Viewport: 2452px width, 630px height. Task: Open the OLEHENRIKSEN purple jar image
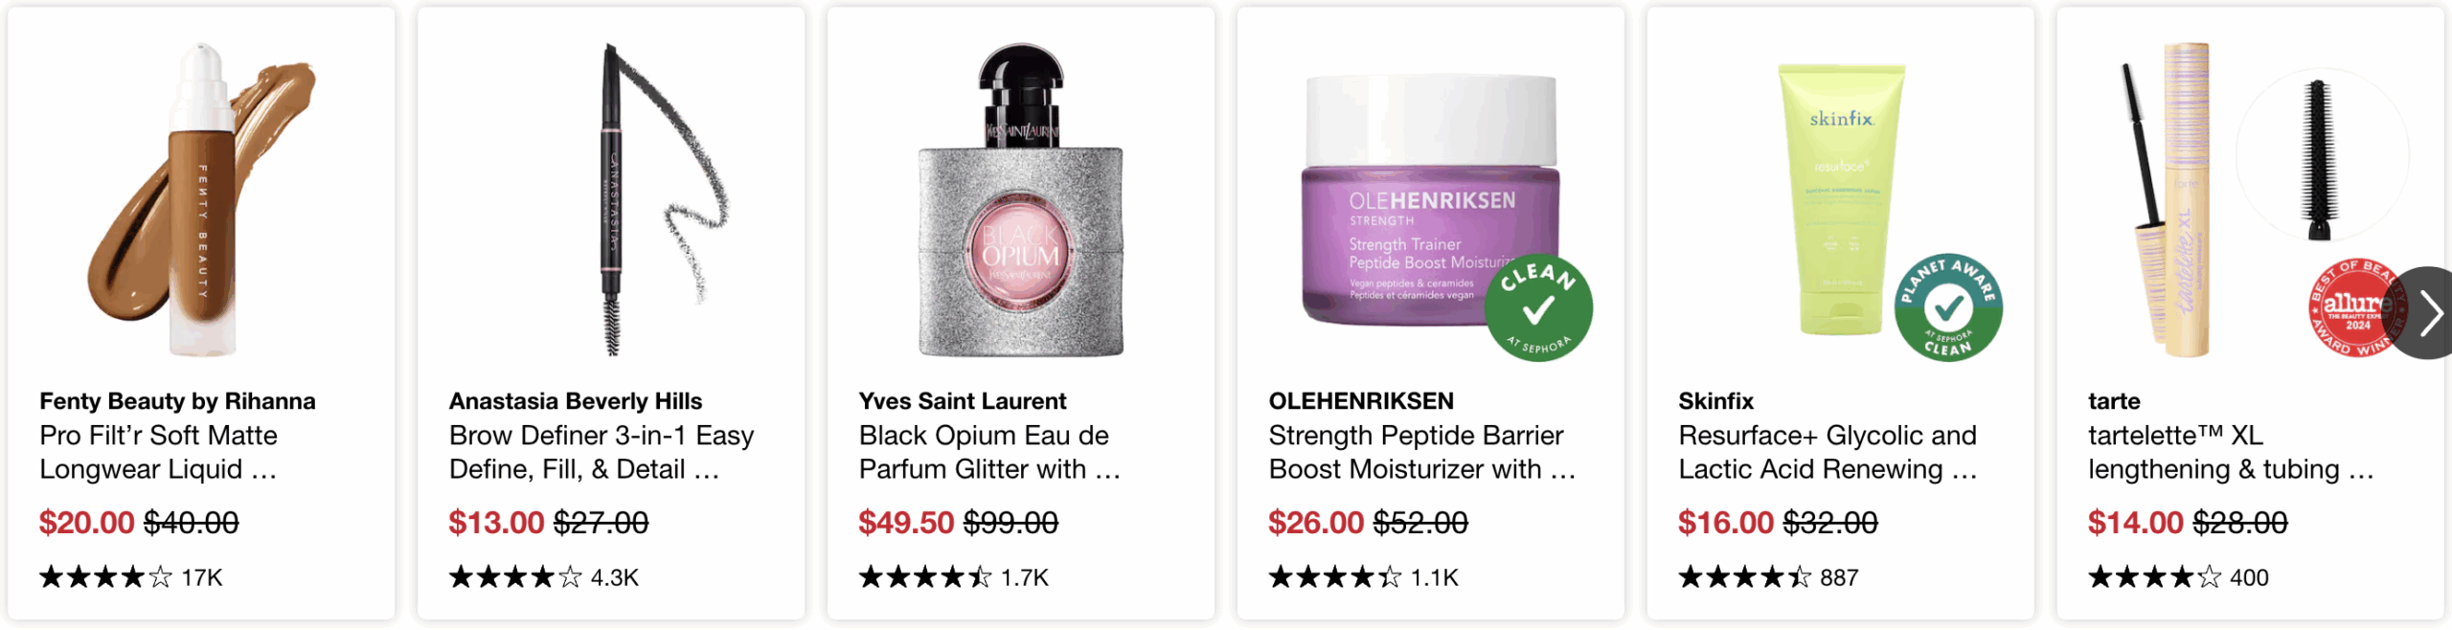(1431, 199)
